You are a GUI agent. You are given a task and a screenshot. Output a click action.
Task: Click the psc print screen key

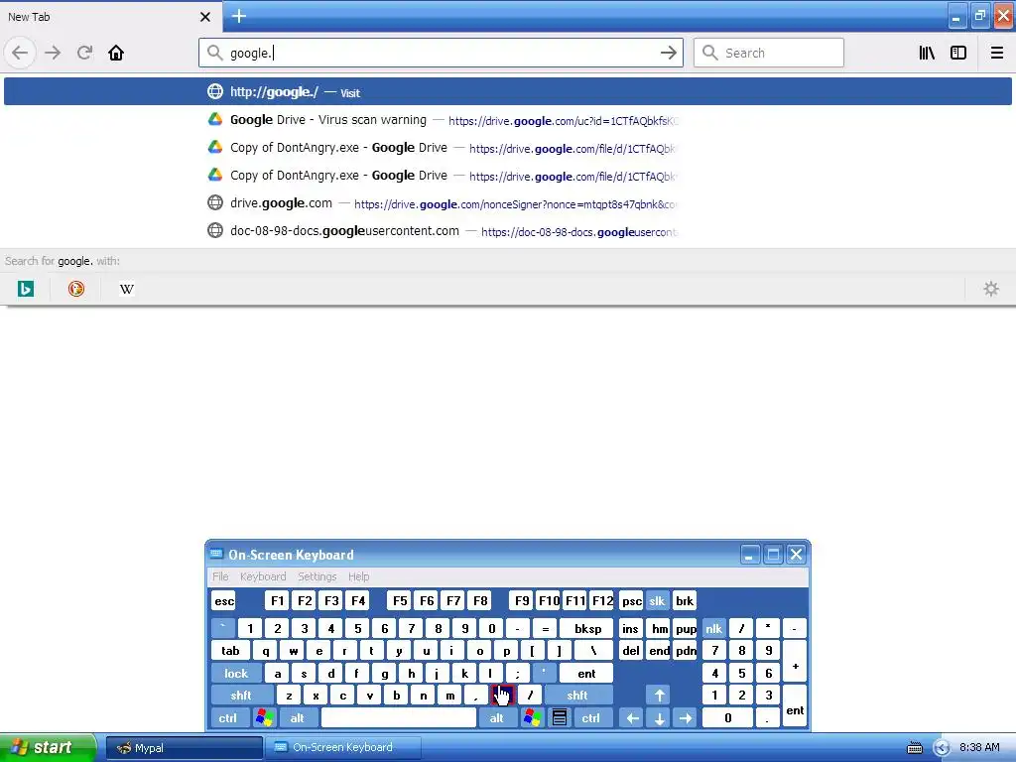pyautogui.click(x=631, y=601)
